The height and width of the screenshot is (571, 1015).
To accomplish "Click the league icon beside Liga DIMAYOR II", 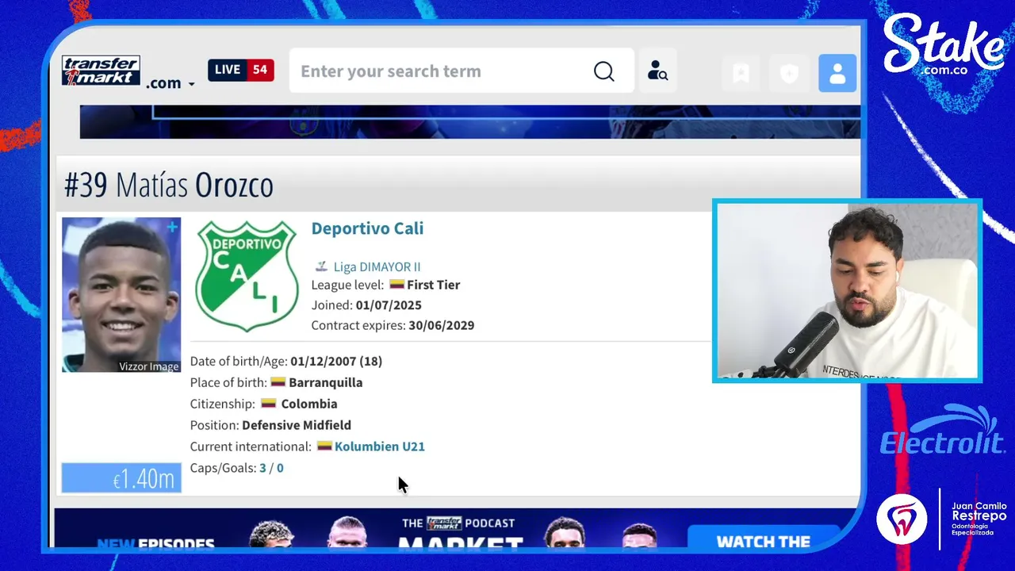I will (321, 266).
